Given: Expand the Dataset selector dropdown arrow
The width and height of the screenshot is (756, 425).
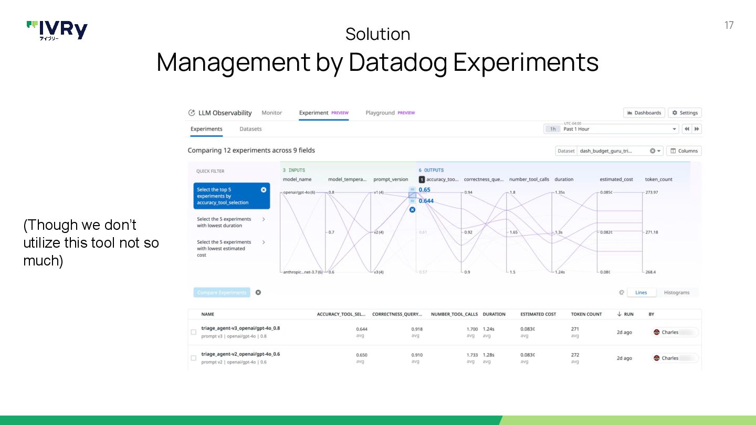Looking at the screenshot, I should coord(659,151).
